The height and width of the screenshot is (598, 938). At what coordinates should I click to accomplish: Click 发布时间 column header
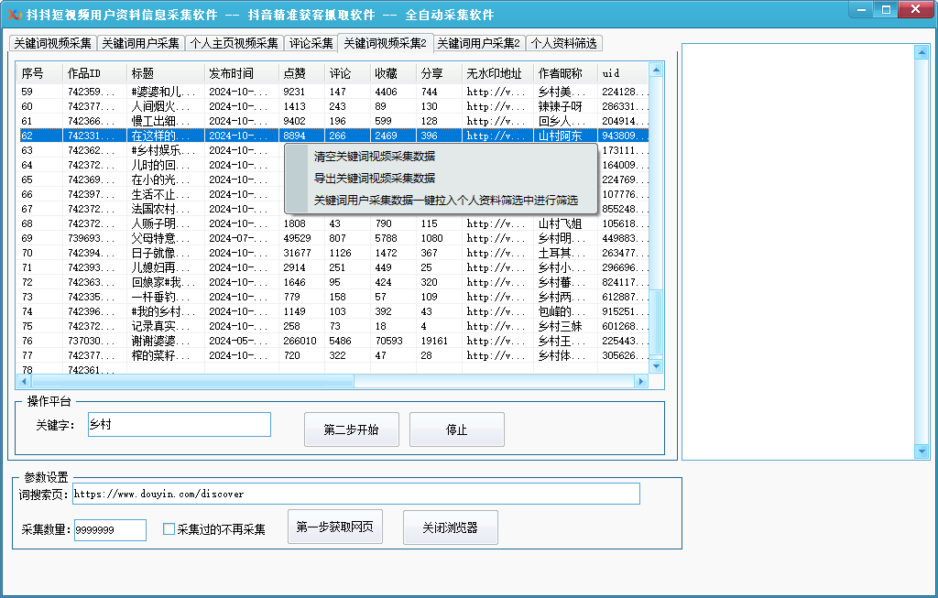pos(241,73)
